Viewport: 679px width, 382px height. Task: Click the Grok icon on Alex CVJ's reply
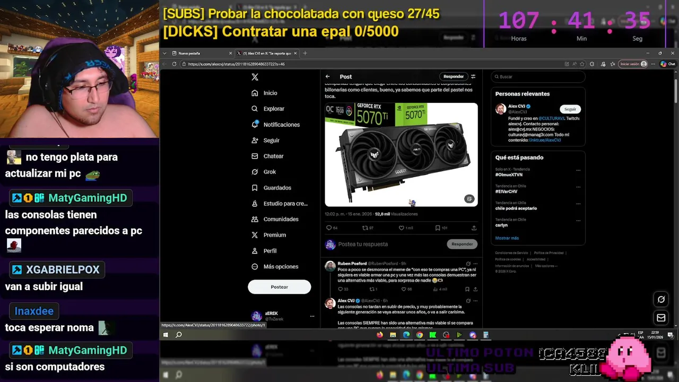pyautogui.click(x=468, y=301)
